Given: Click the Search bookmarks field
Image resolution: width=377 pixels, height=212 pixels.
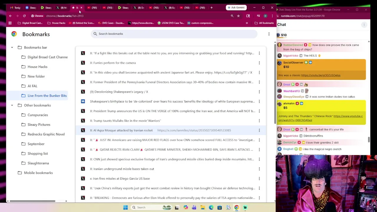Looking at the screenshot, I should (174, 34).
